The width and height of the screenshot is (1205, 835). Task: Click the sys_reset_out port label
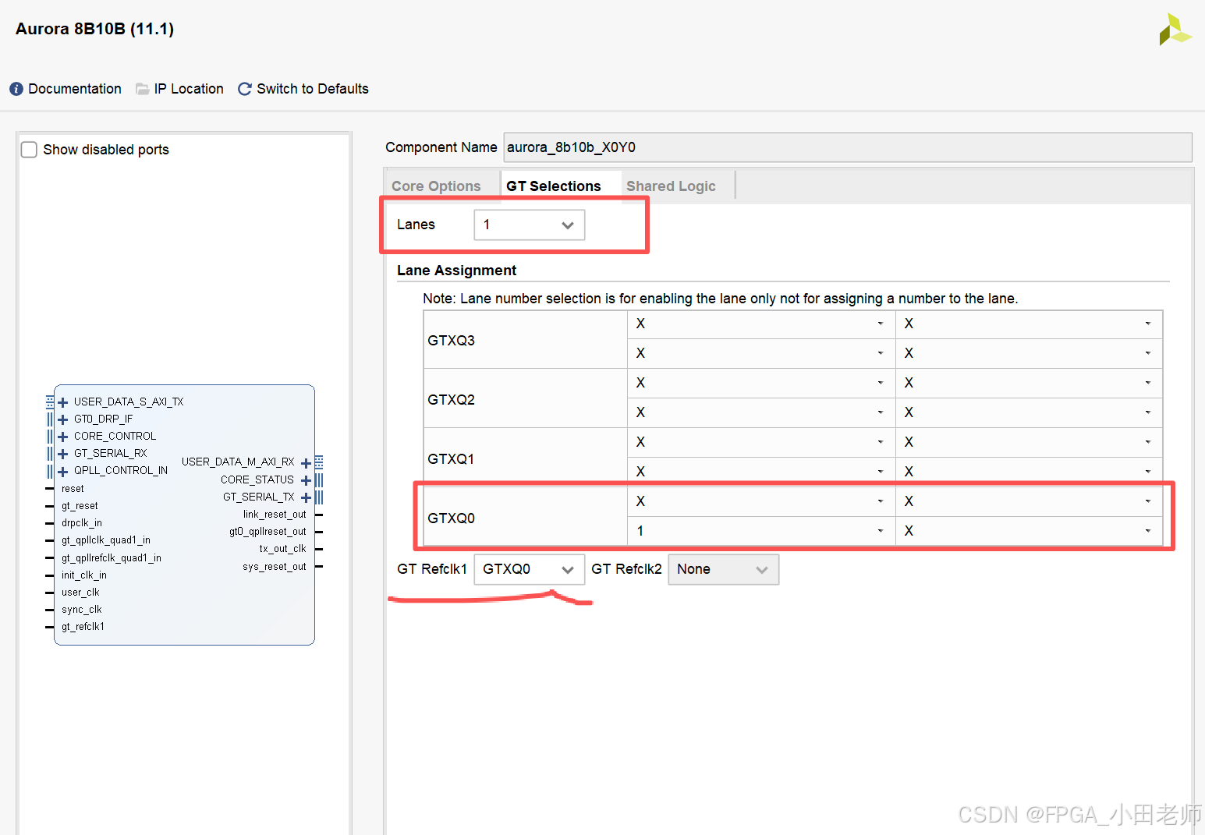click(x=275, y=567)
